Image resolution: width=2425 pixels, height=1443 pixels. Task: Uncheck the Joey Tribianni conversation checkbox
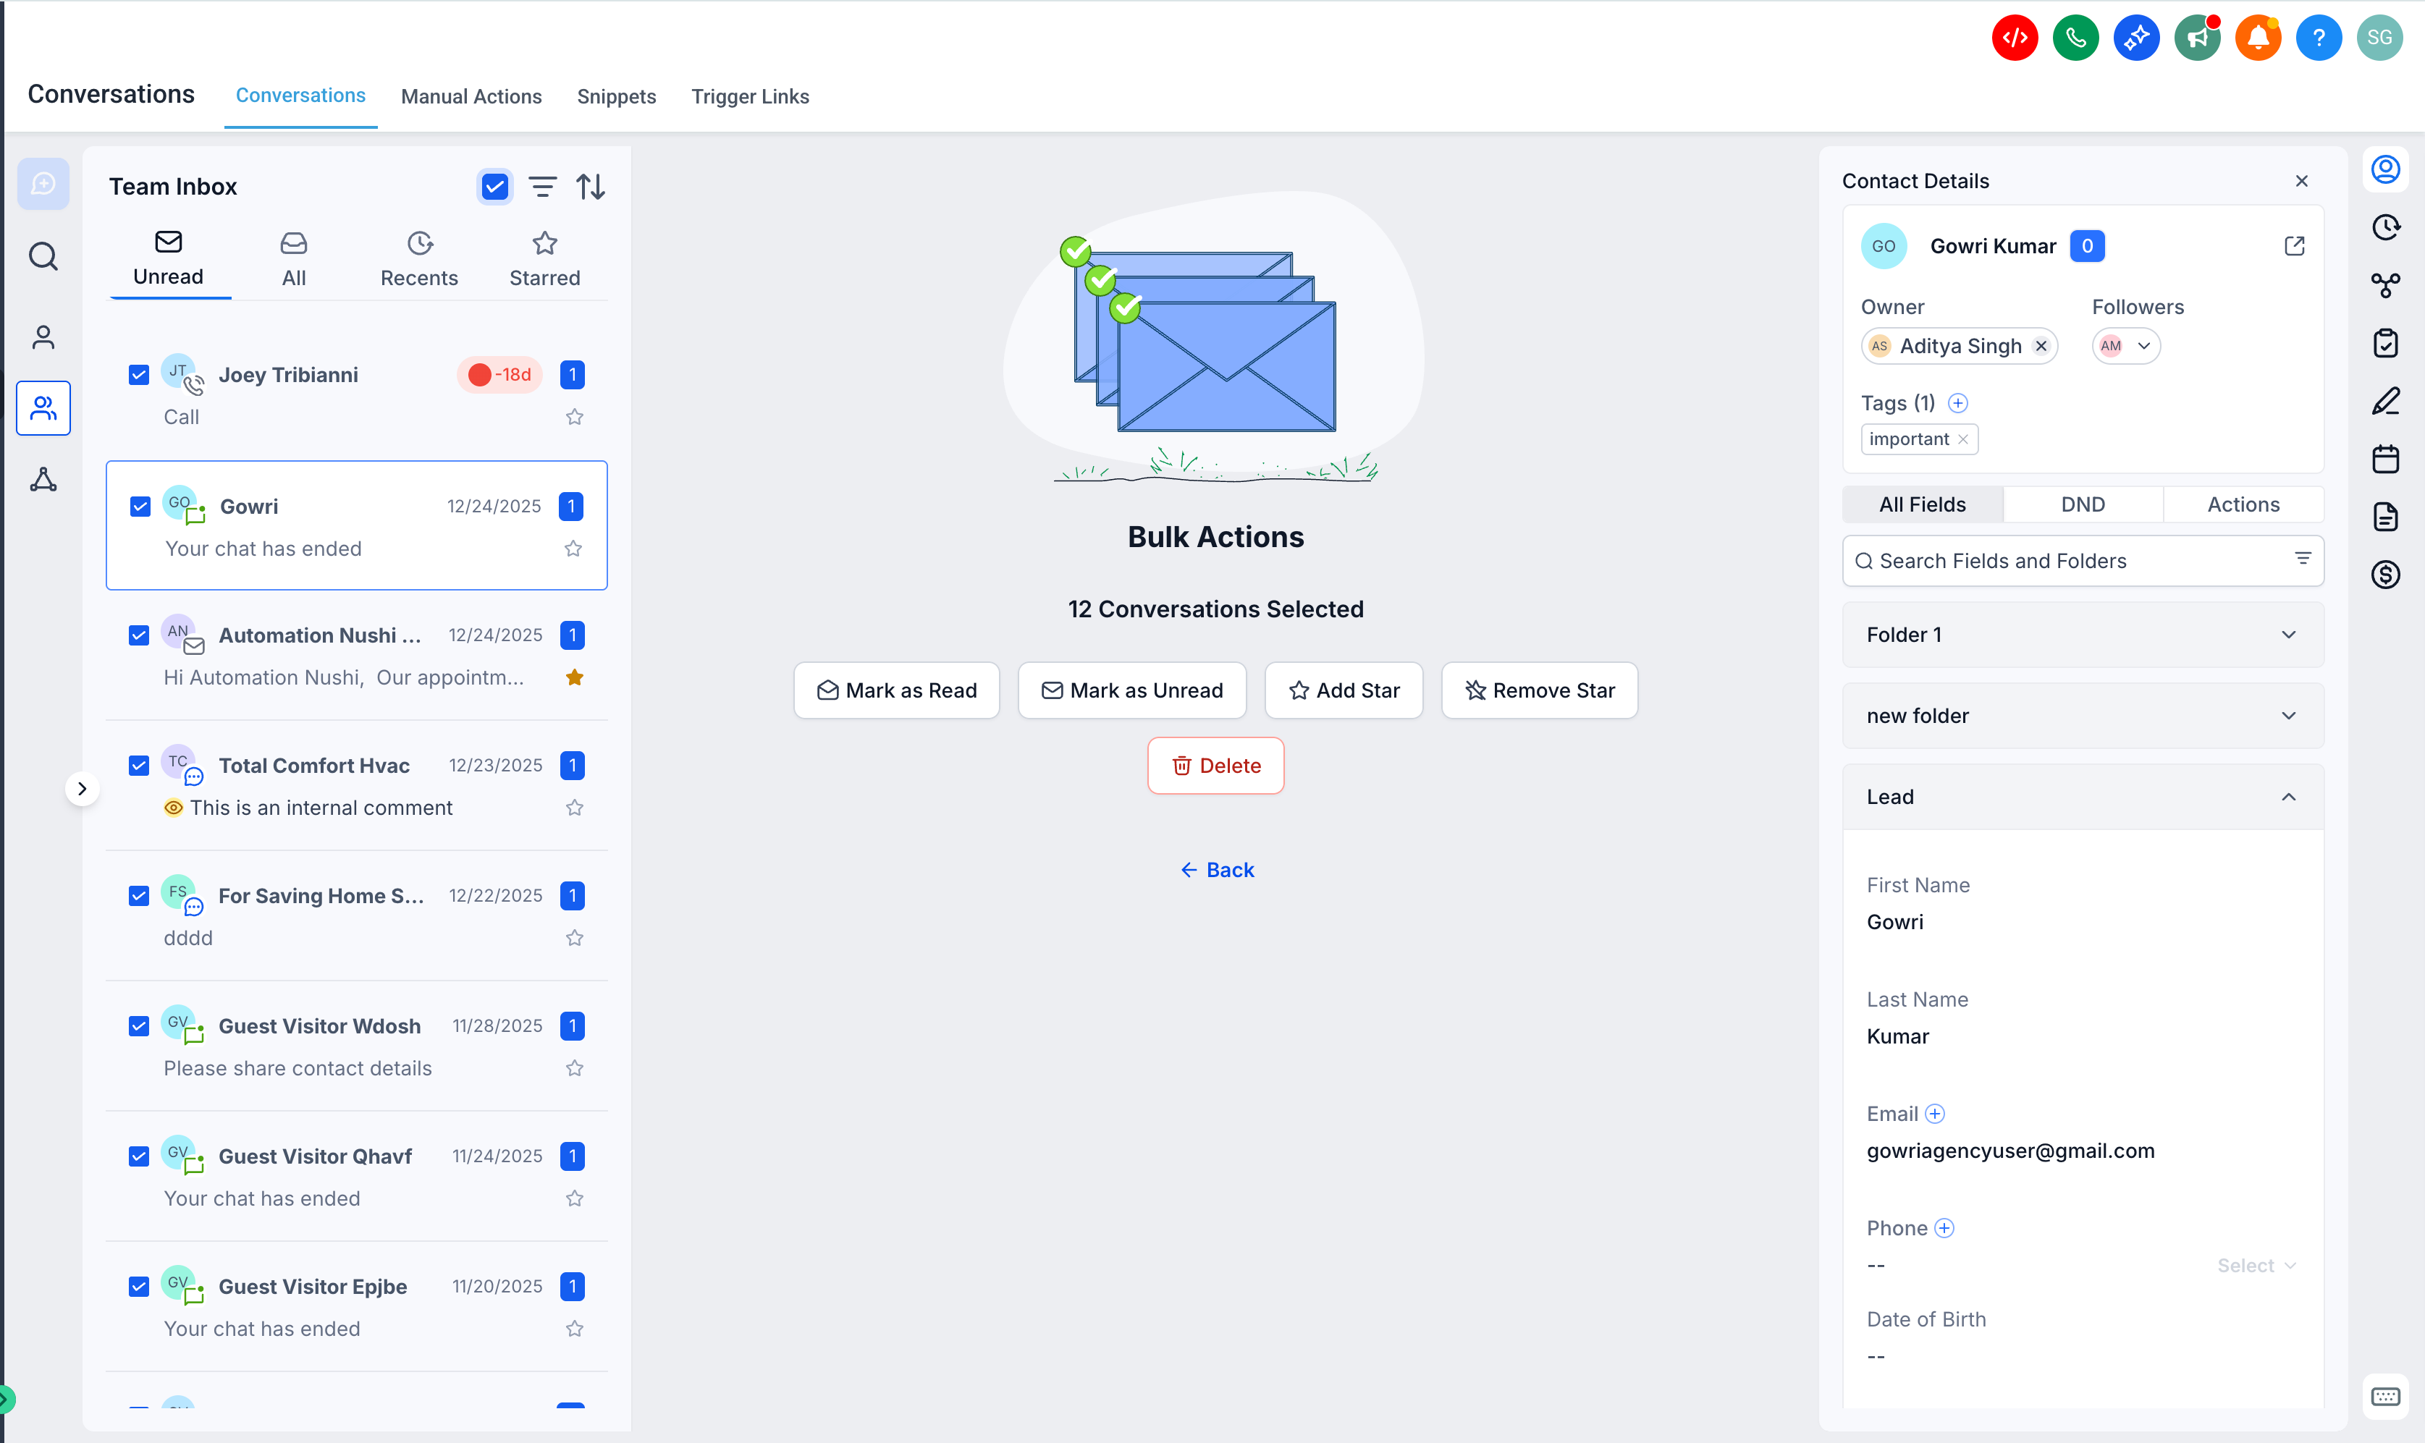click(x=139, y=374)
